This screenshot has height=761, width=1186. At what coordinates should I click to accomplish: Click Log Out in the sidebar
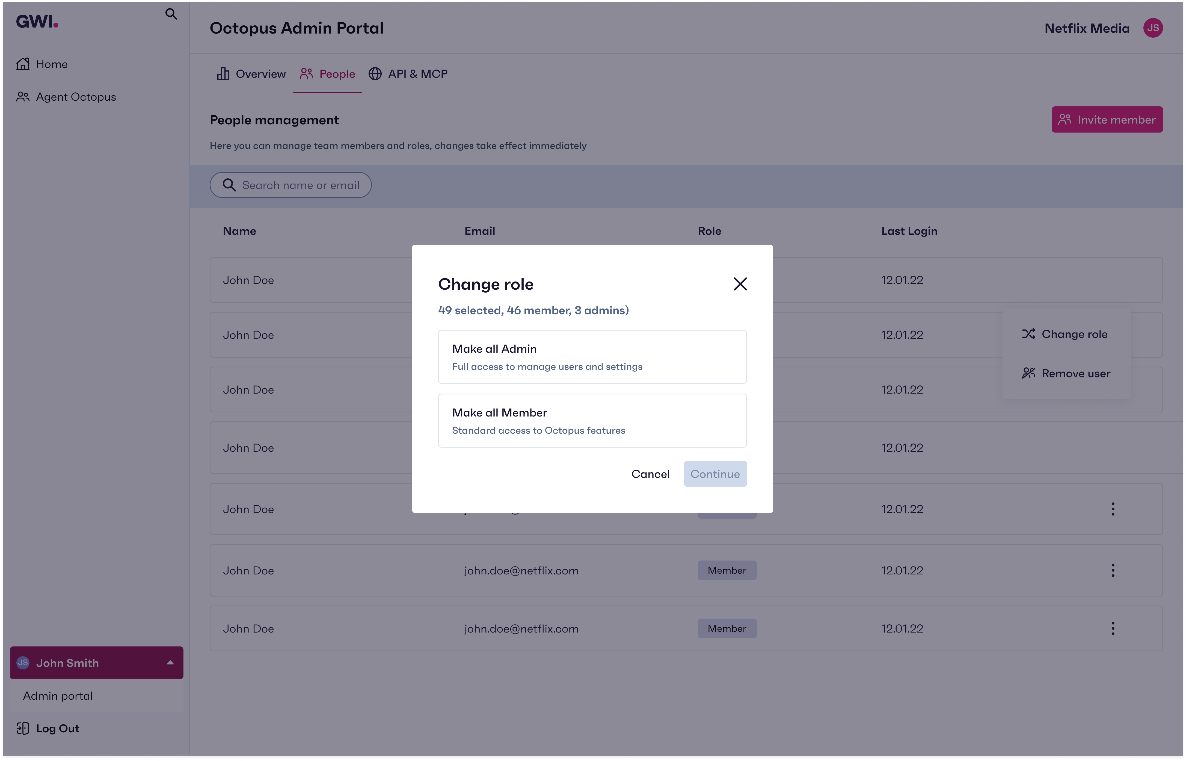(48, 728)
